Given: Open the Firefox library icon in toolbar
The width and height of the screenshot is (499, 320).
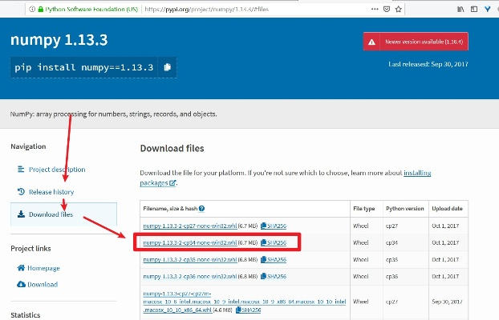Looking at the screenshot, I should point(460,9).
